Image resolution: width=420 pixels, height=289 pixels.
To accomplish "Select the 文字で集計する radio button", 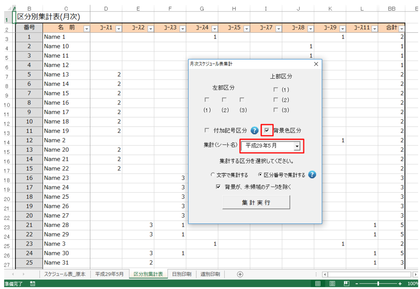I will 213,175.
